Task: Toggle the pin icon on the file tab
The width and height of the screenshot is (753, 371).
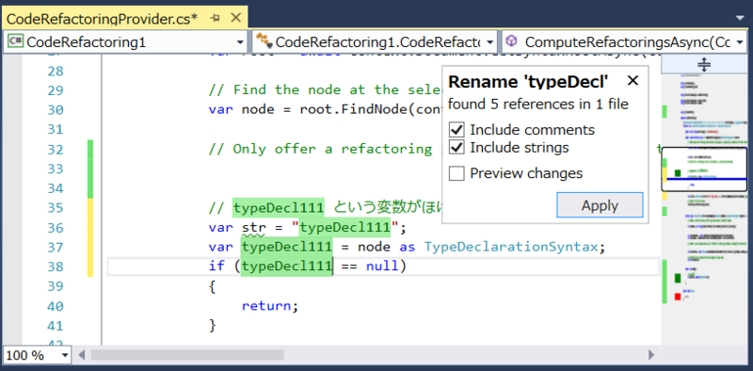Action: [x=216, y=18]
